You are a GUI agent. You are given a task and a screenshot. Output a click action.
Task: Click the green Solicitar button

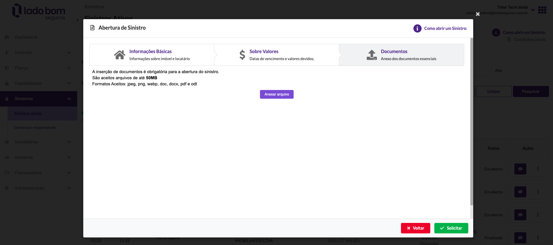[x=451, y=228]
